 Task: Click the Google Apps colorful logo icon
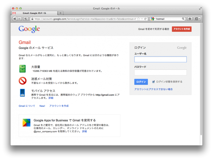click(x=26, y=123)
